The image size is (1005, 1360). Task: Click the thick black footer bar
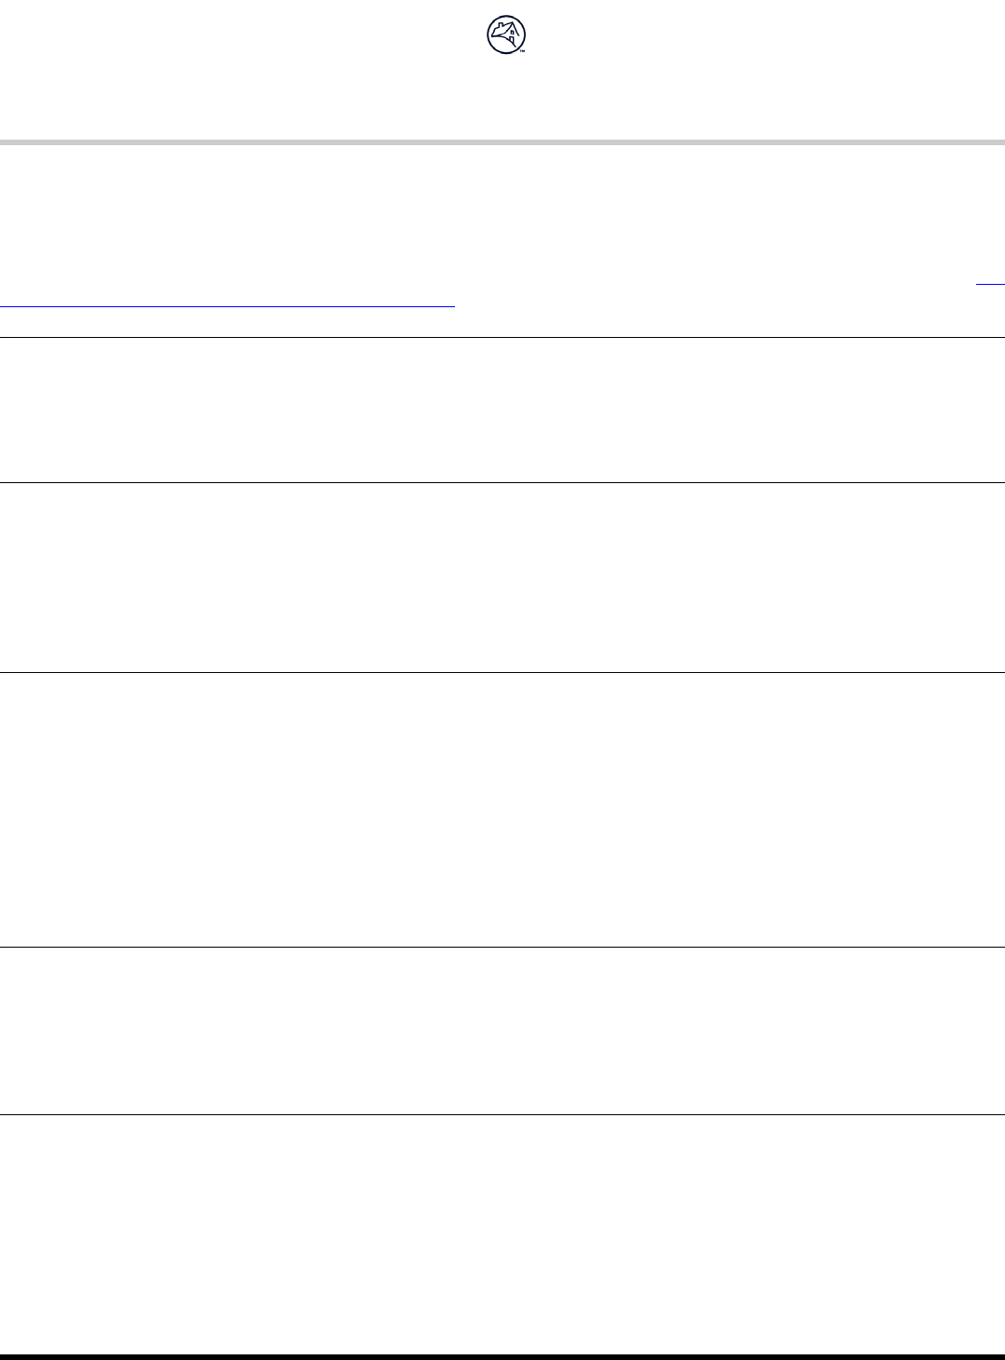point(502,1356)
